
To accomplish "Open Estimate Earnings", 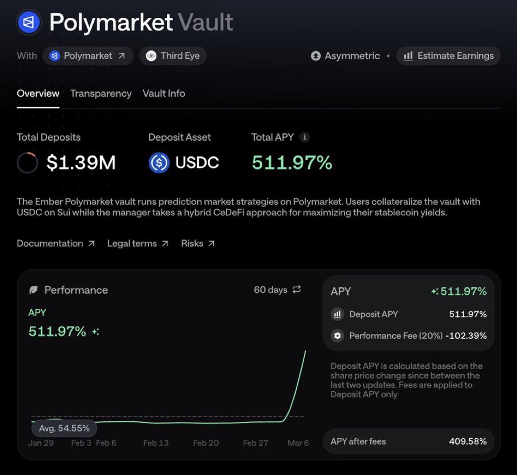I will (x=448, y=56).
